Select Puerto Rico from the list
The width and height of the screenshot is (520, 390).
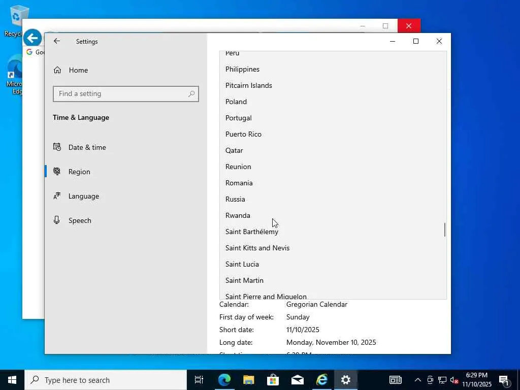pyautogui.click(x=333, y=134)
